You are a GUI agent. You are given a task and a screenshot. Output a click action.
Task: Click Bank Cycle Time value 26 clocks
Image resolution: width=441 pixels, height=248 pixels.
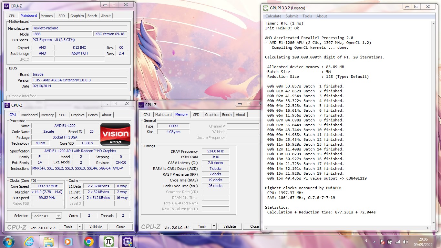tap(216, 186)
